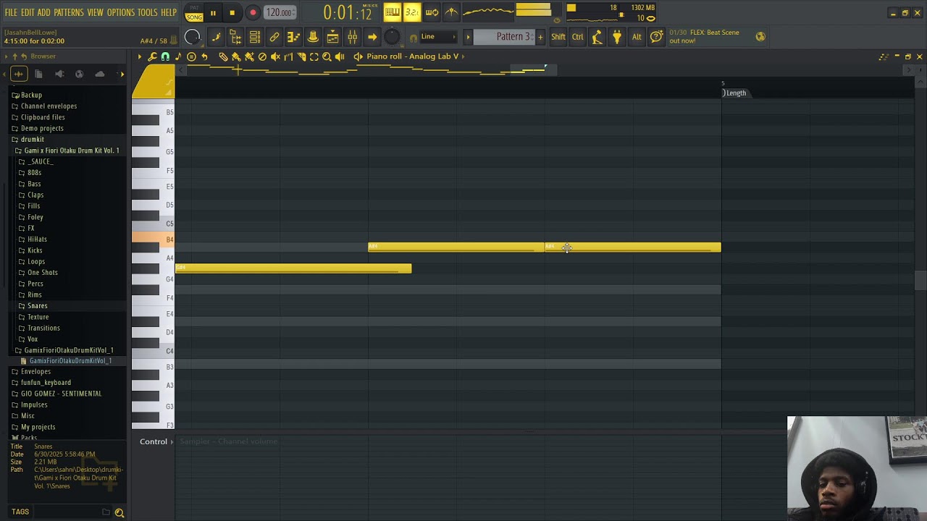Toggle typing keyboard to piano button

pos(393,12)
